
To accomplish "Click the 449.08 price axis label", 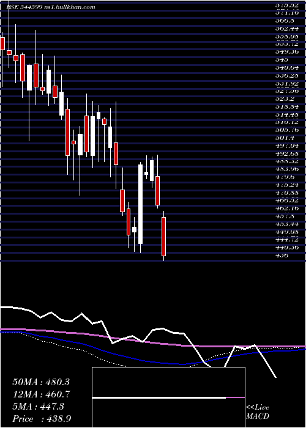I will pyautogui.click(x=286, y=232).
